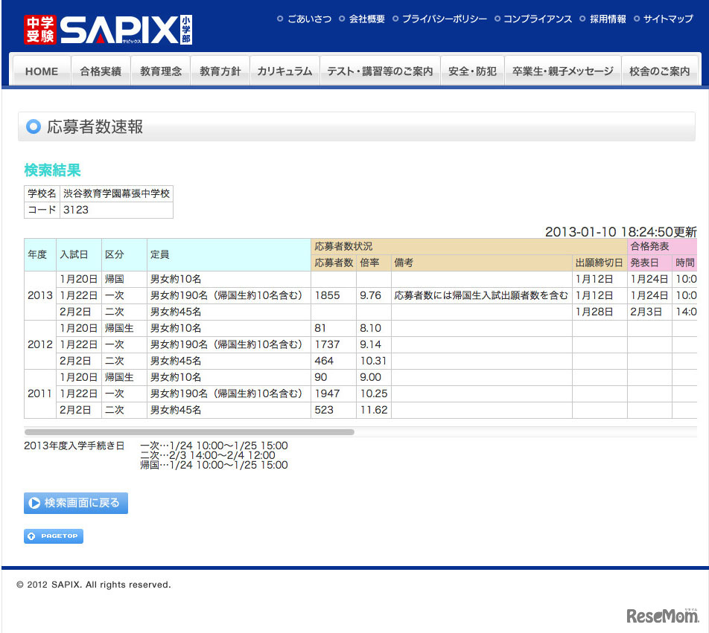Screen dimensions: 709x633
Task: Open the 合格実績 navigation tab
Action: tap(101, 71)
